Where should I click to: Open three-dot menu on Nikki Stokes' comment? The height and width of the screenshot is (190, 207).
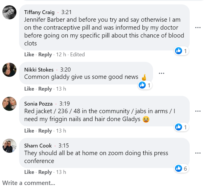click(161, 73)
